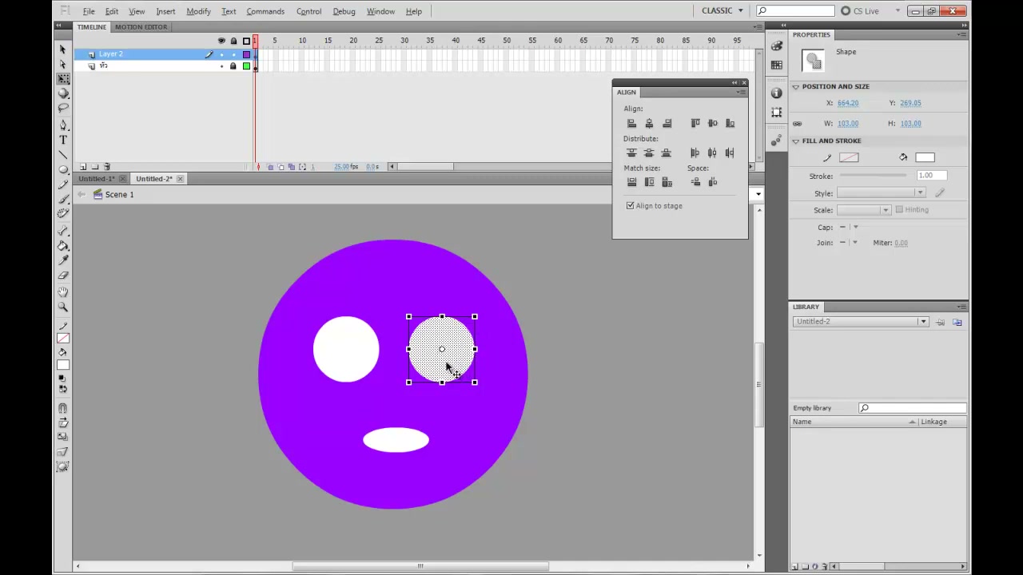Toggle visibility dot of Layer 2
The height and width of the screenshot is (575, 1023).
(x=221, y=54)
